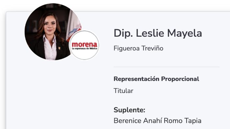The width and height of the screenshot is (230, 129).
Task: Click the "Representación Proporcional" label
Action: tap(156, 79)
